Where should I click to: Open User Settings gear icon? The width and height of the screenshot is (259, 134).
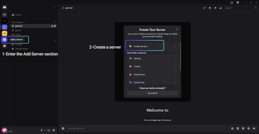[54, 130]
